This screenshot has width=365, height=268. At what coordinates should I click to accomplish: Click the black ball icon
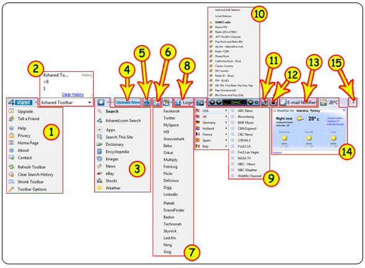point(274,102)
